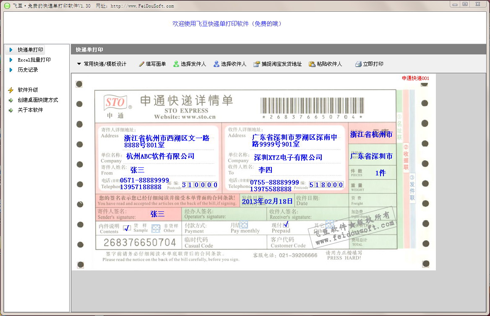Check the 其它 payment checkbox
The width and height of the screenshot is (490, 316).
click(x=330, y=224)
